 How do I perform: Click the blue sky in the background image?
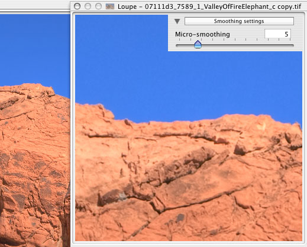34,49
